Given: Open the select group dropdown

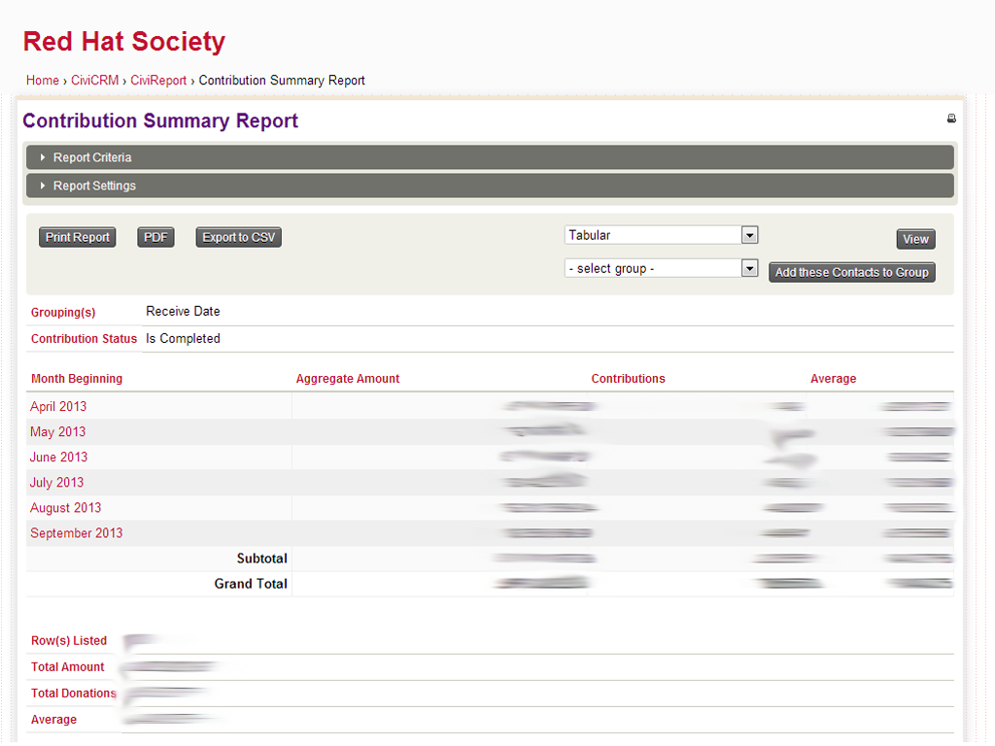Looking at the screenshot, I should pos(748,267).
